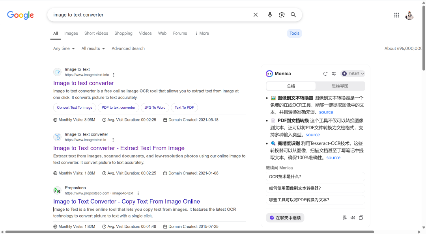Open source link of 高精度识别 bullet
Viewport: 426px width, 234px height.
point(333,158)
